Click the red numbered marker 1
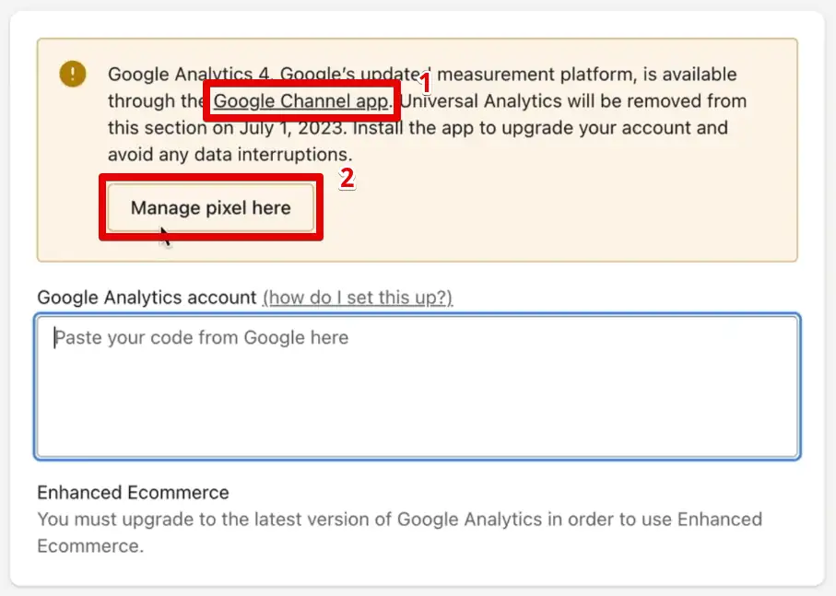The height and width of the screenshot is (596, 836). 423,83
